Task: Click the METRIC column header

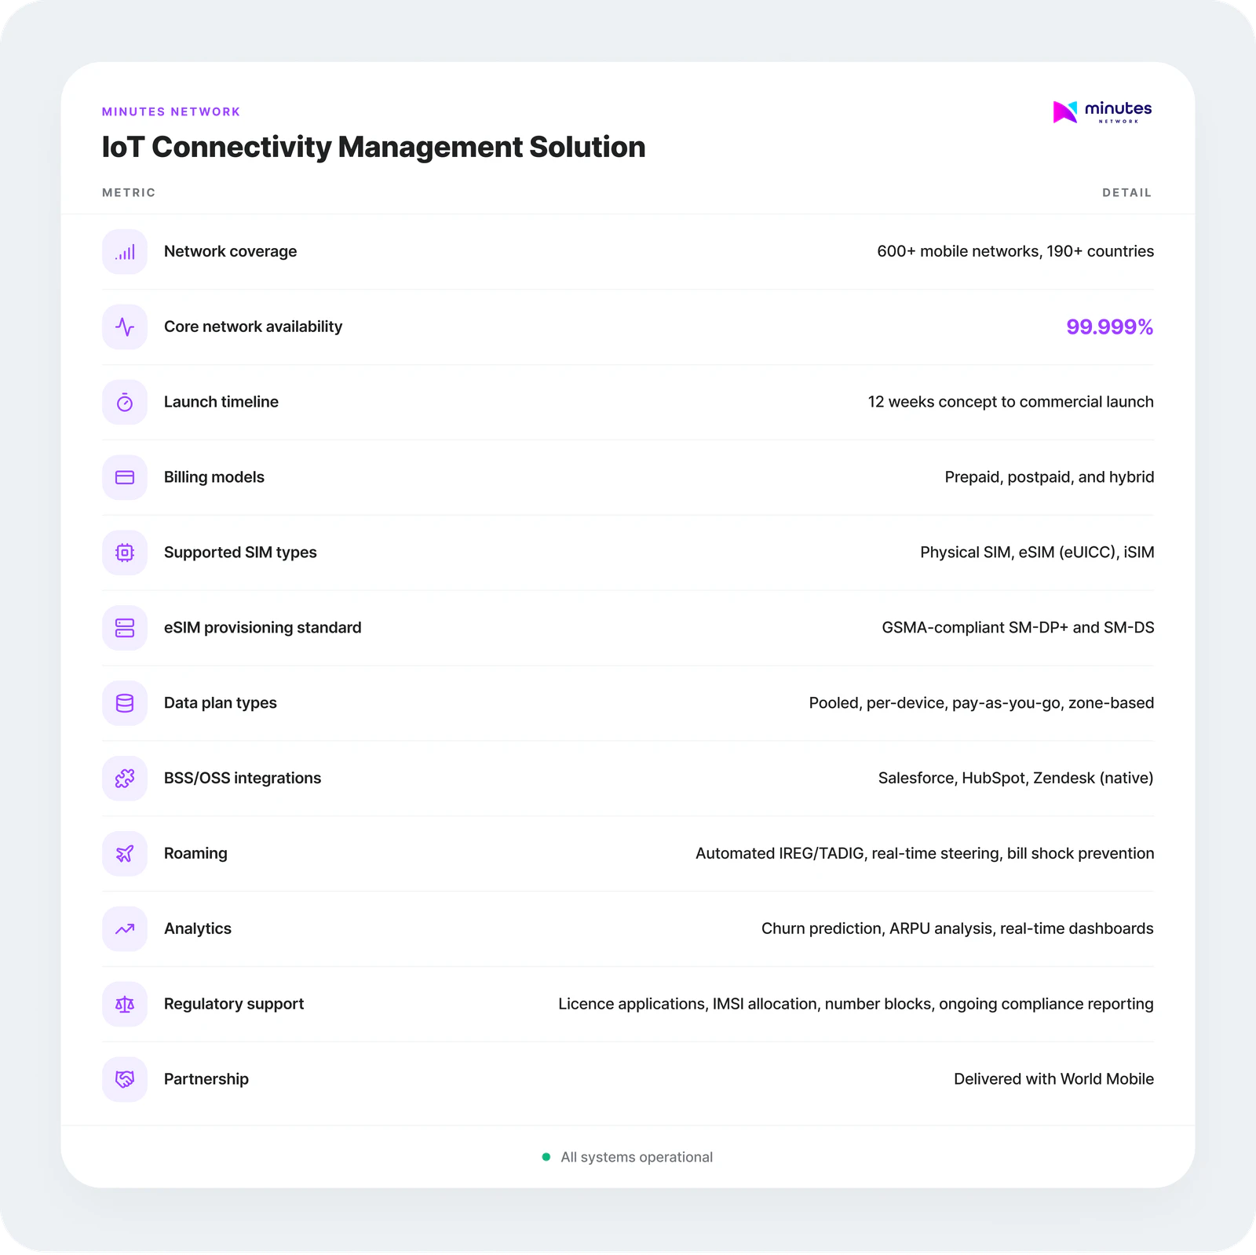Action: tap(129, 193)
